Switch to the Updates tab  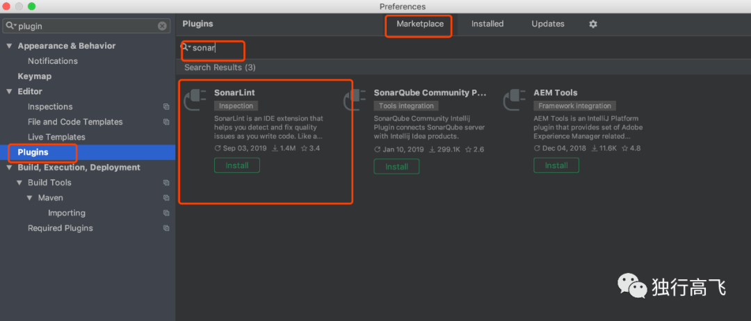click(548, 24)
